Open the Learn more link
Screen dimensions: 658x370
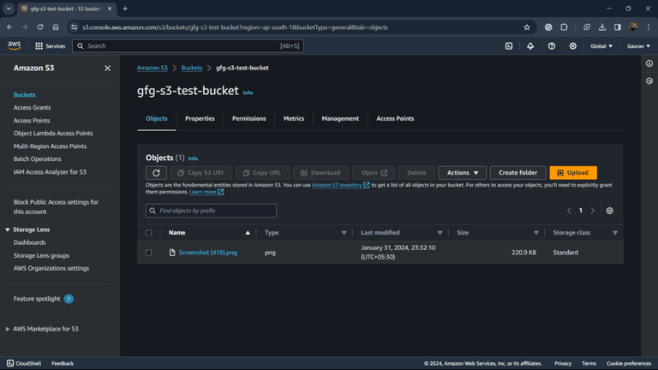206,192
